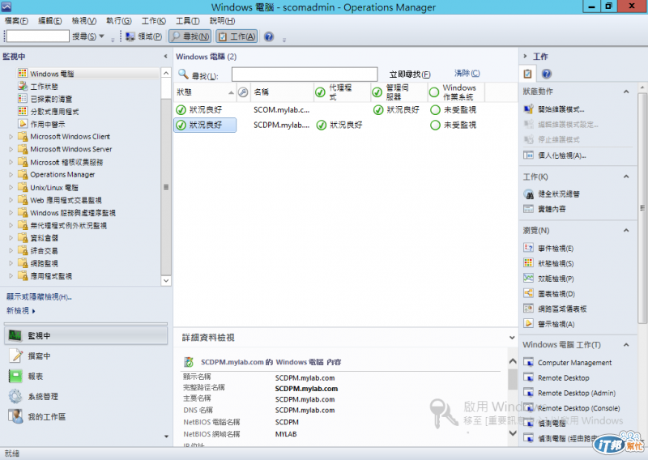Open the 說明(H) menu

[222, 21]
